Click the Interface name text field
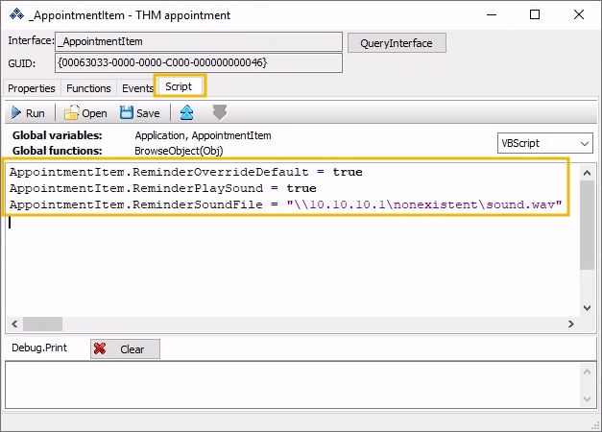Image resolution: width=602 pixels, height=432 pixels. click(x=198, y=42)
